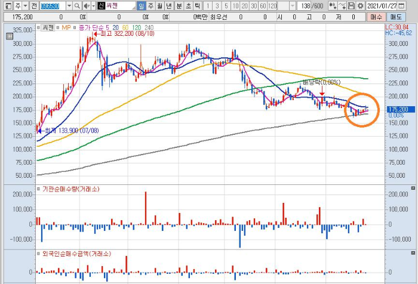The image size is (418, 284).
Task: Switch to tick 틱 chart period
Action: tap(197, 5)
